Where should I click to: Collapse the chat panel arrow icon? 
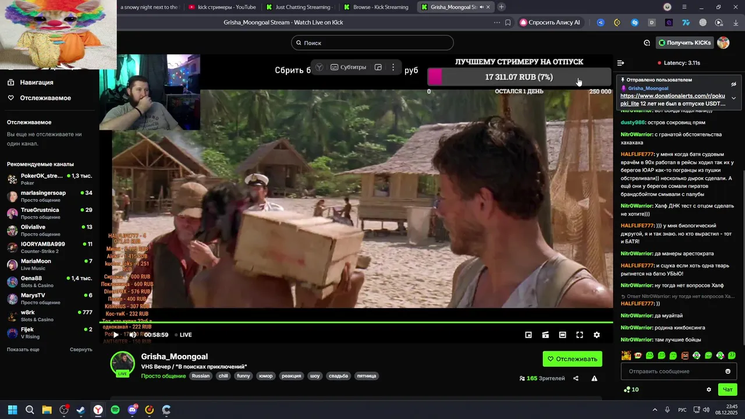620,63
